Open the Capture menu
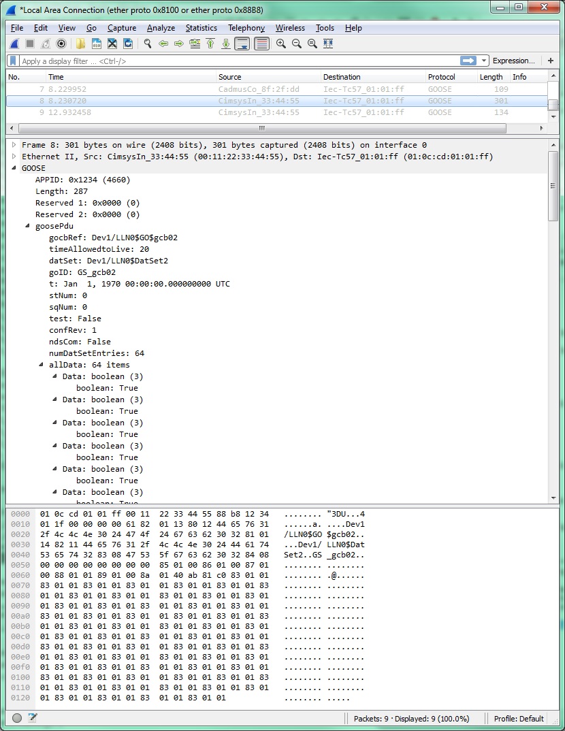Screen dimensions: 565x731 [x=122, y=28]
